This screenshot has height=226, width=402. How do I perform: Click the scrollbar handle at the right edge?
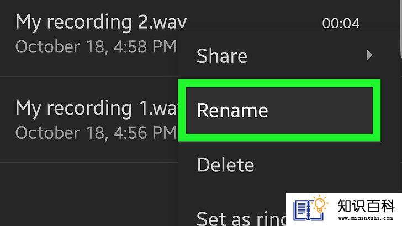[x=401, y=28]
